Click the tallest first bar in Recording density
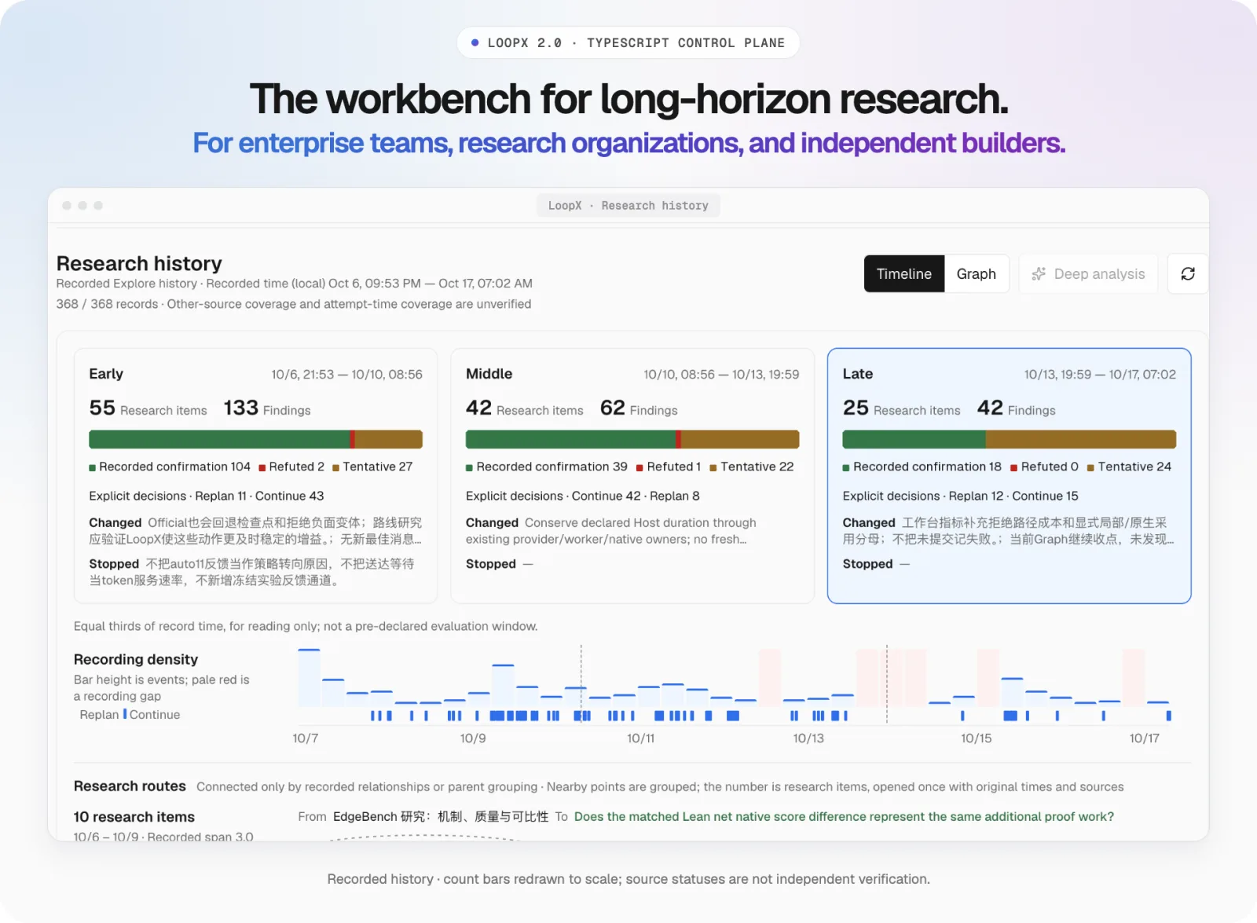The height and width of the screenshot is (923, 1257). coord(309,677)
